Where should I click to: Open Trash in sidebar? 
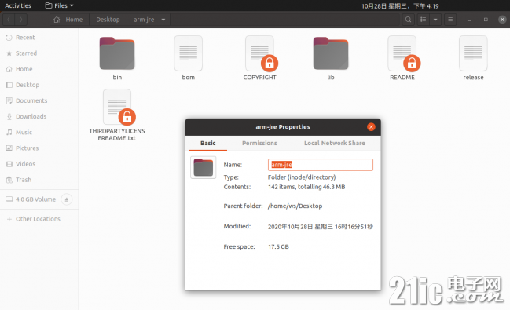coord(39,180)
